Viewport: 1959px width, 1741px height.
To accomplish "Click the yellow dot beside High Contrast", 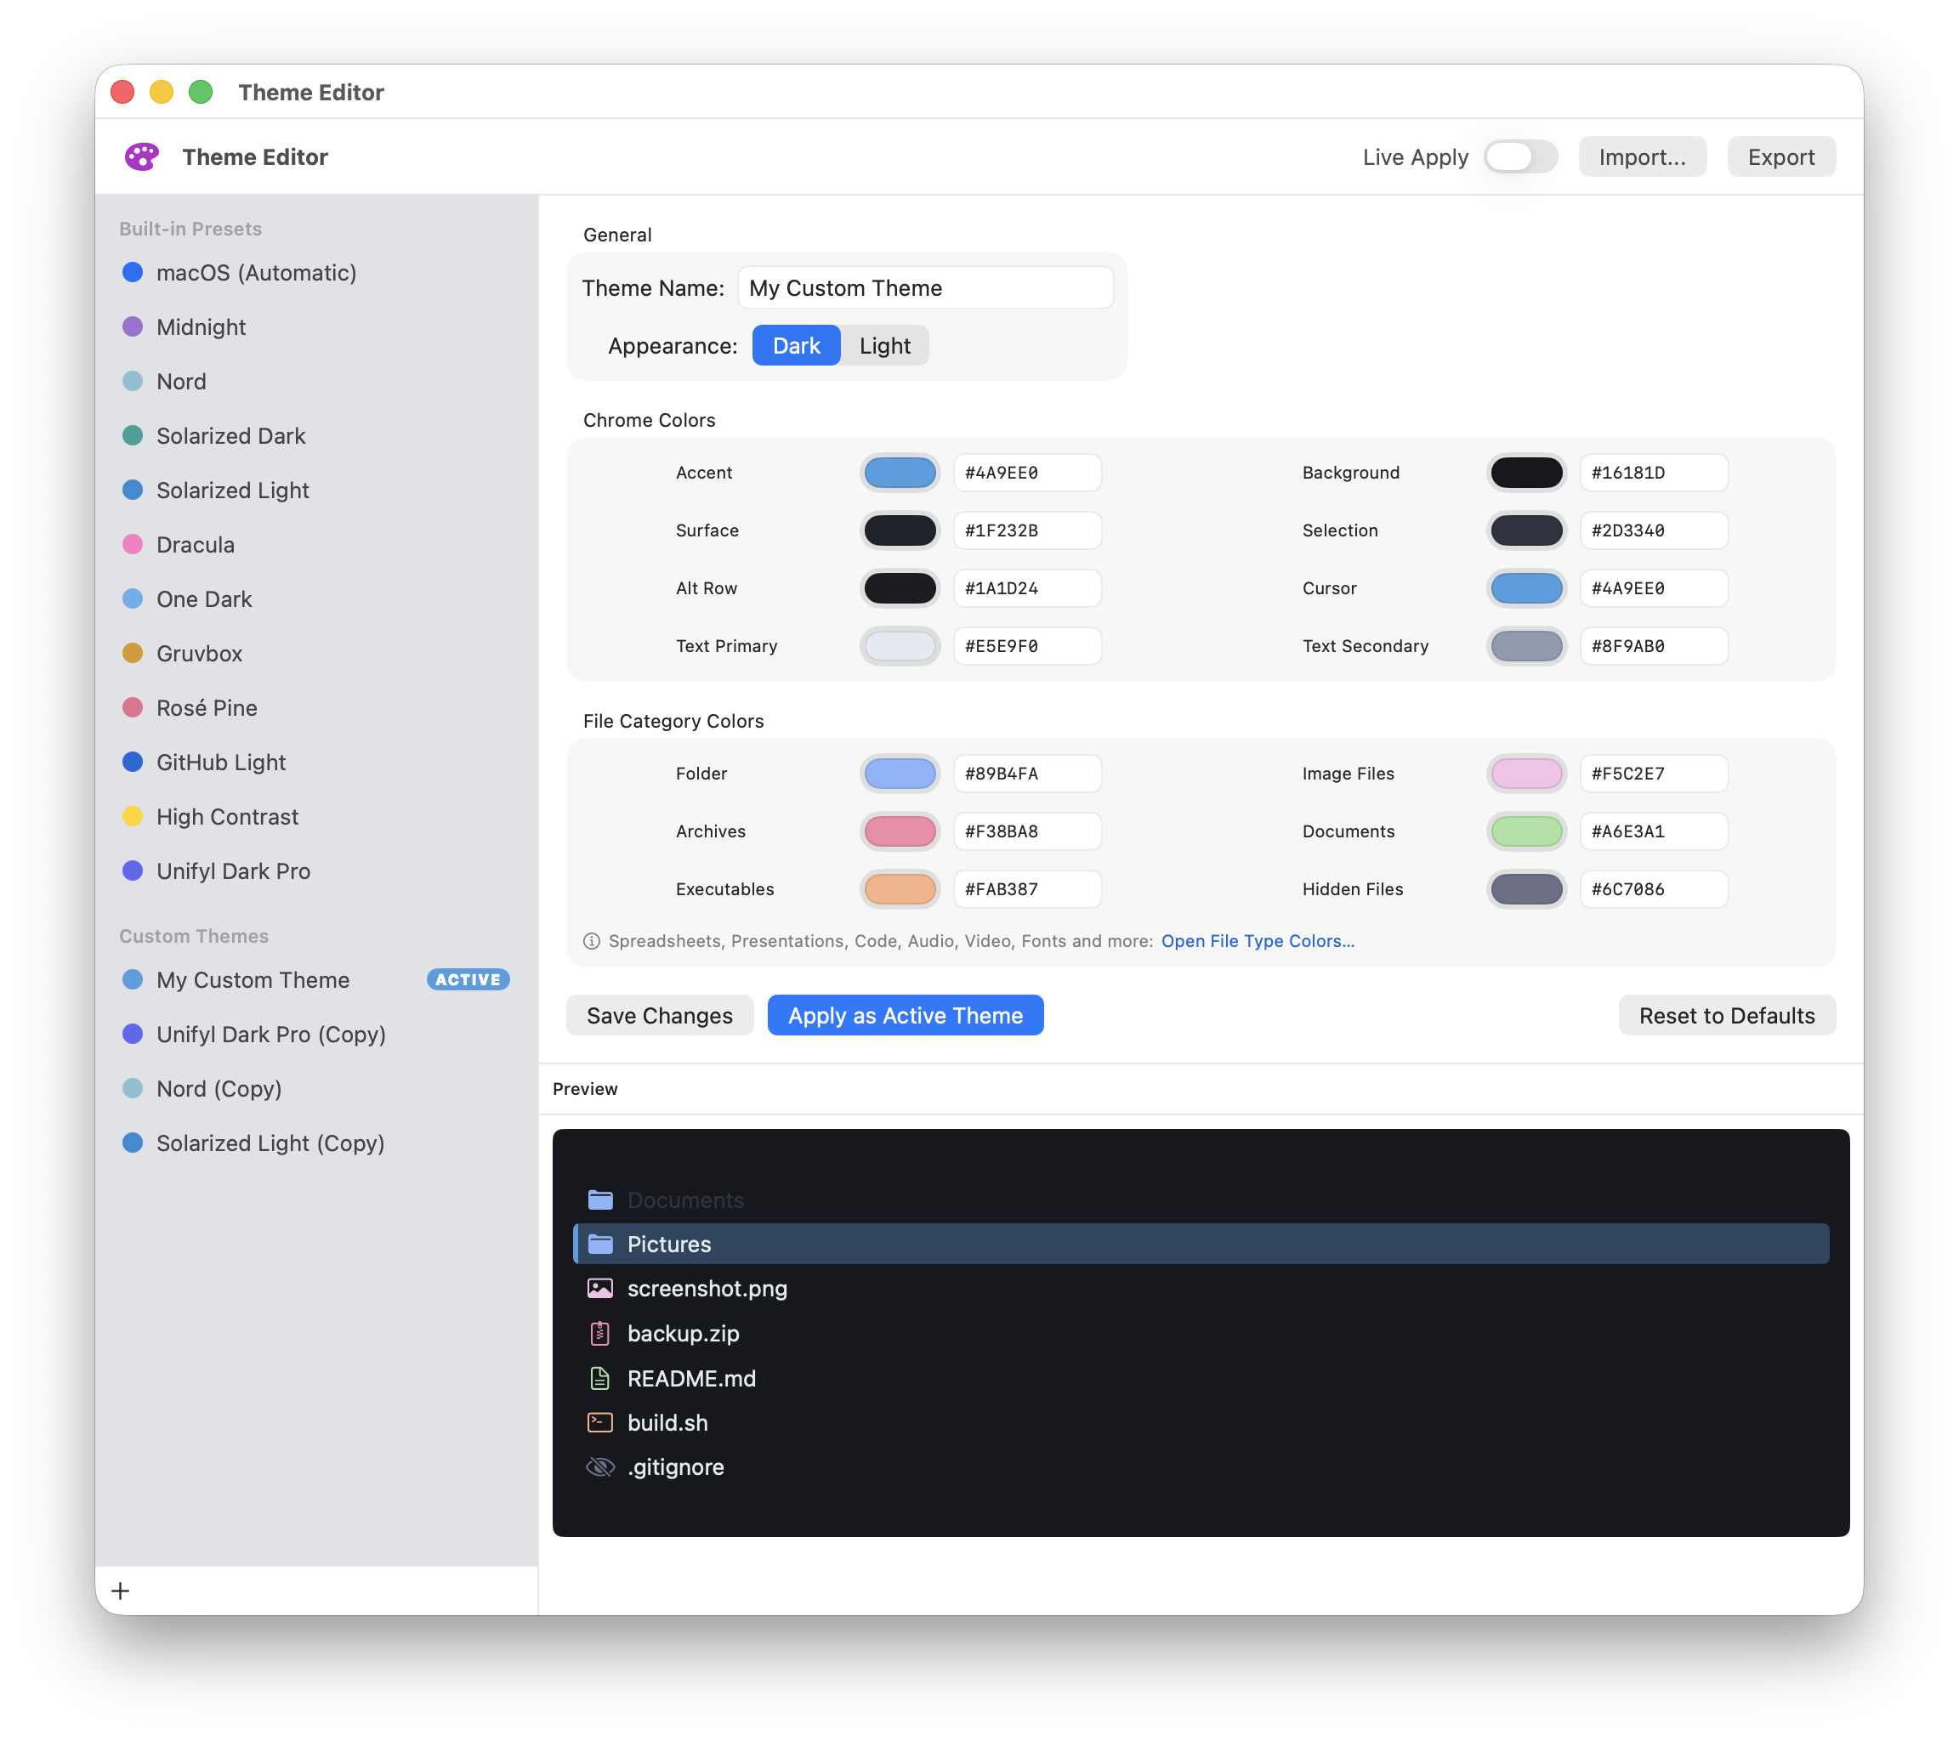I will (133, 816).
